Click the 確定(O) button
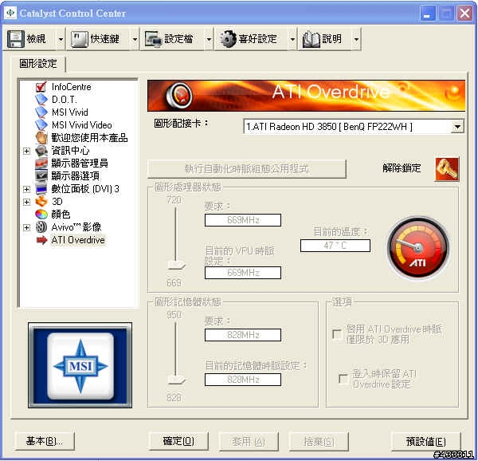The image size is (478, 461). click(178, 441)
